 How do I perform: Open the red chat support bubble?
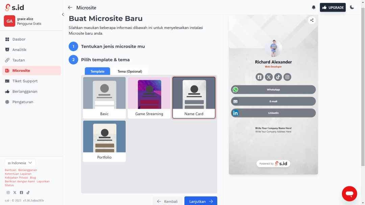click(x=349, y=194)
